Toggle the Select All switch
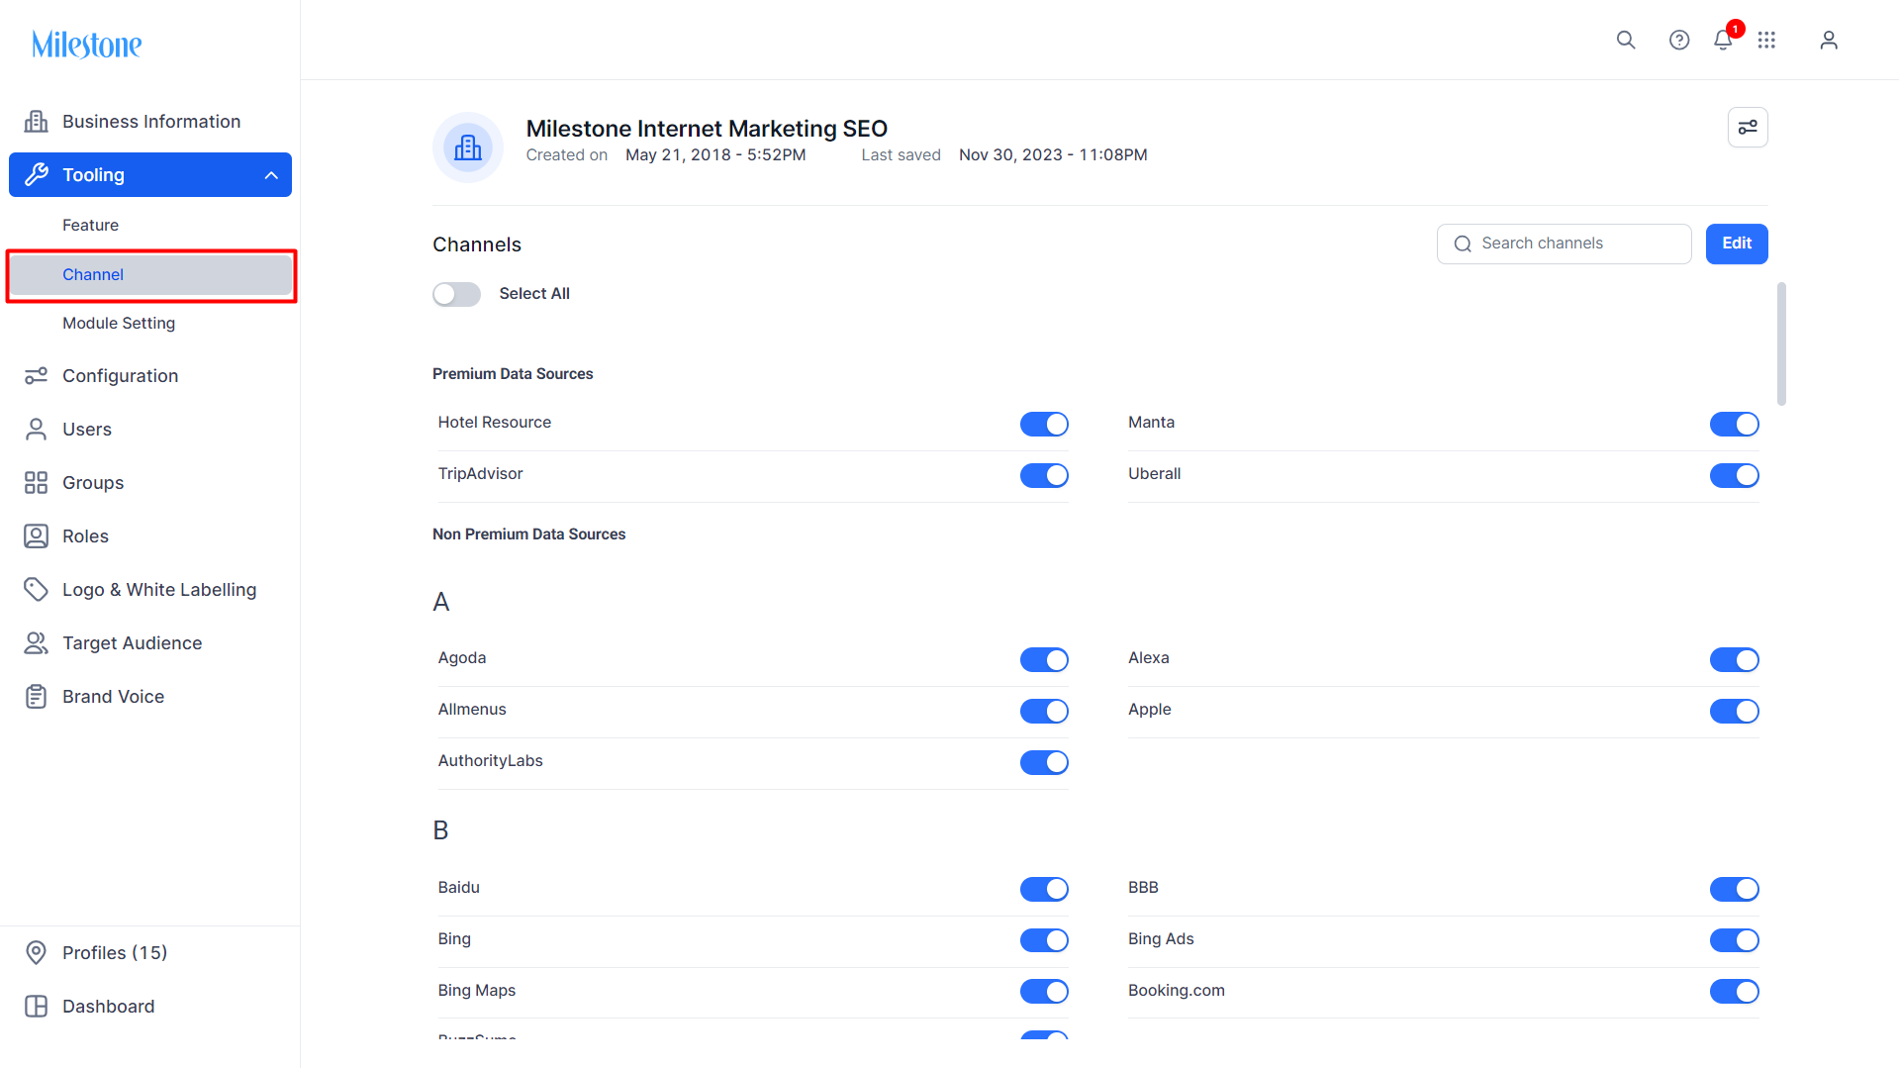Image resolution: width=1899 pixels, height=1068 pixels. (x=456, y=294)
